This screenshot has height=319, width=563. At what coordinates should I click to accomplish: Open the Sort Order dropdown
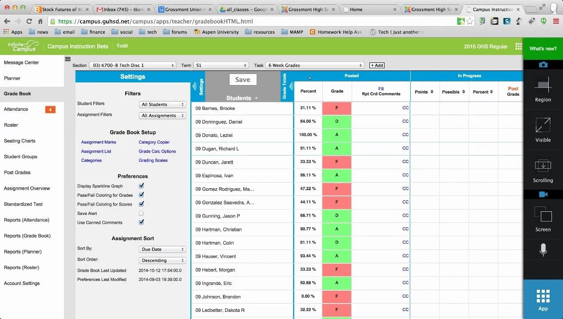click(x=163, y=261)
